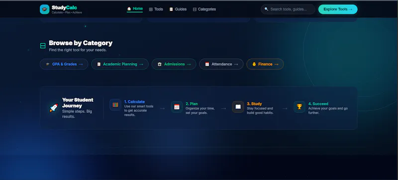Screen dimensions: 398x180
Task: Click the layout icon beside Categories
Action: click(195, 9)
